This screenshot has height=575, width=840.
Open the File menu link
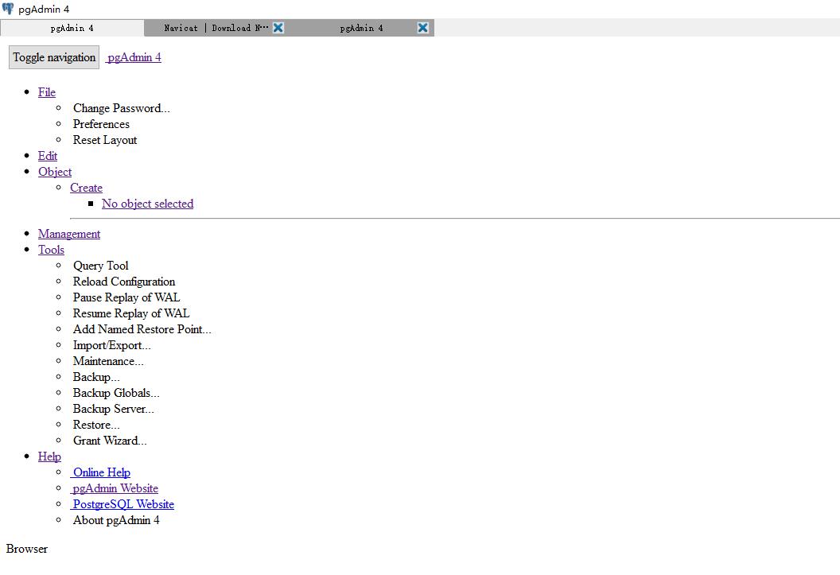tap(47, 92)
